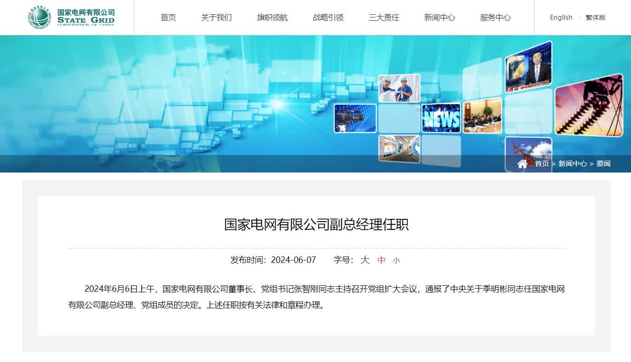Click the video camera thumbnail in banner
Image resolution: width=631 pixels, height=362 pixels.
click(355, 118)
